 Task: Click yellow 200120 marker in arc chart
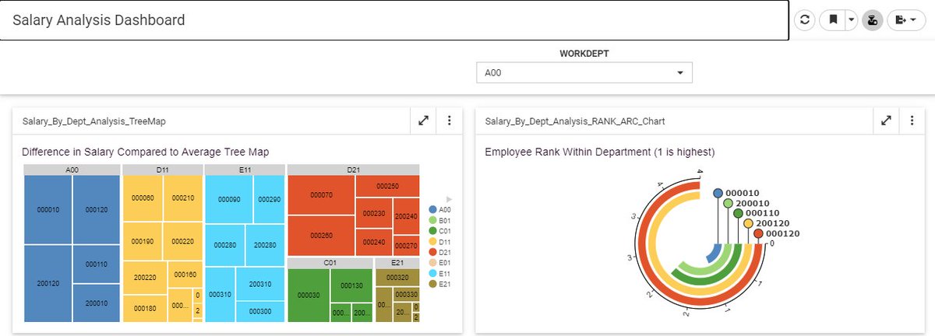click(749, 223)
